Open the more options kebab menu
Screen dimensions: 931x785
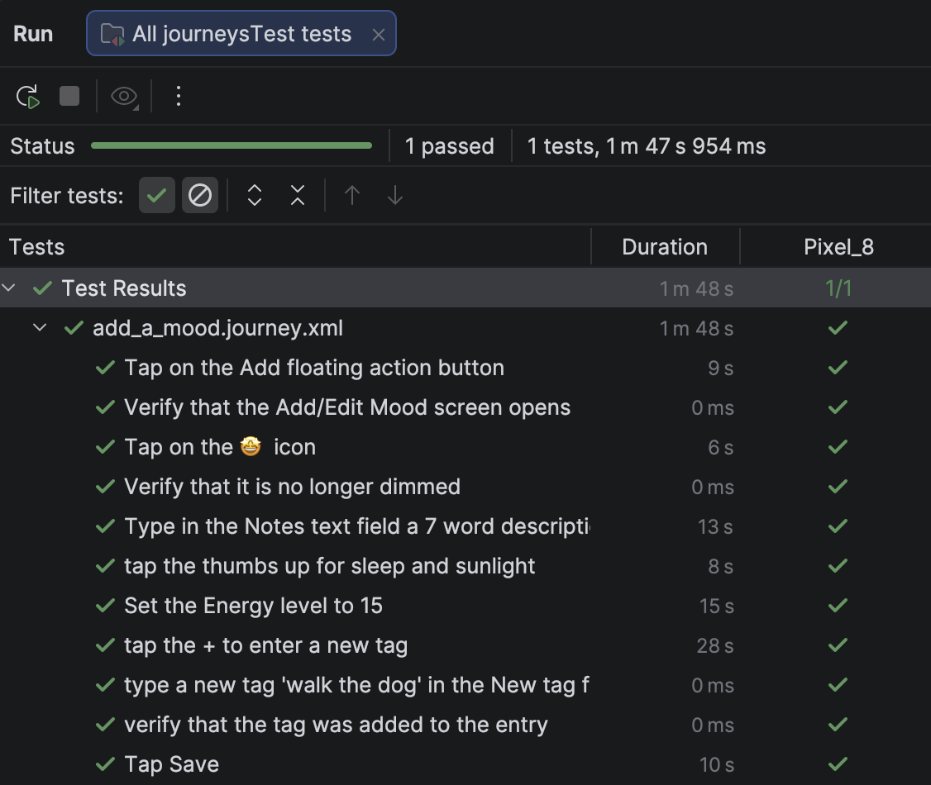point(178,96)
